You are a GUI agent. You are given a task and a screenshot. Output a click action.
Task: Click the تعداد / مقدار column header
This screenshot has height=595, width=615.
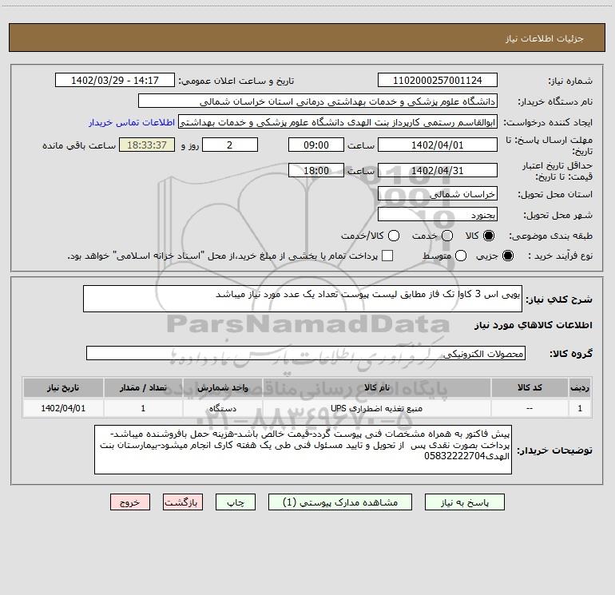(x=143, y=387)
